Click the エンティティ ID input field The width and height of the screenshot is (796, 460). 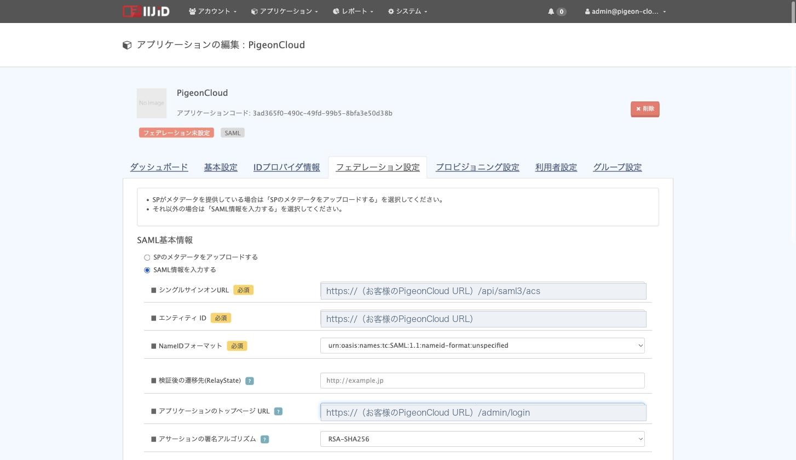tap(483, 319)
